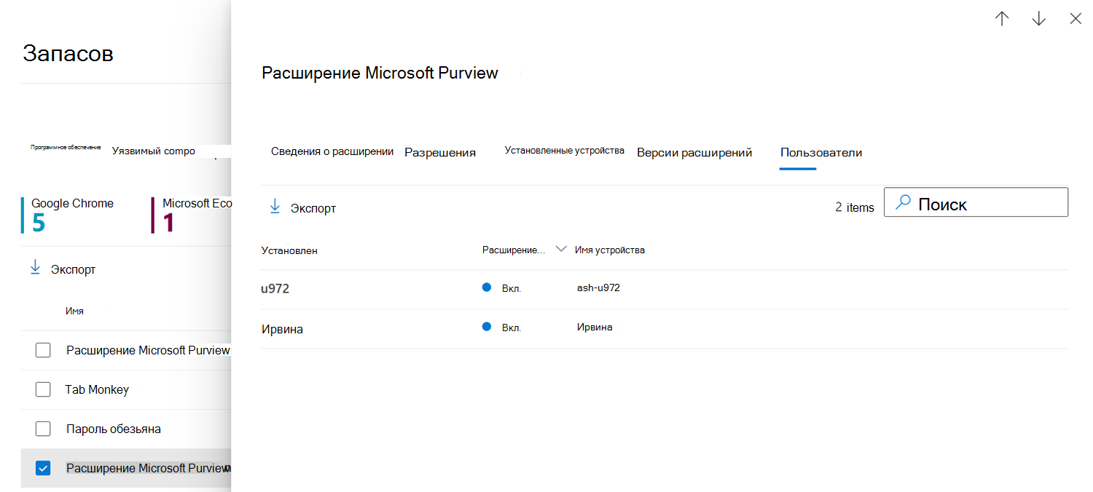Click the download icon of left Экспорт
1093x492 pixels.
(35, 269)
